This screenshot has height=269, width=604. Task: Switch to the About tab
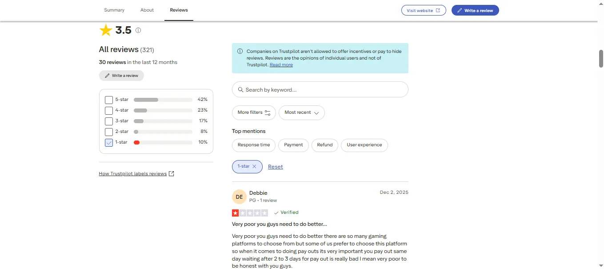[x=147, y=10]
